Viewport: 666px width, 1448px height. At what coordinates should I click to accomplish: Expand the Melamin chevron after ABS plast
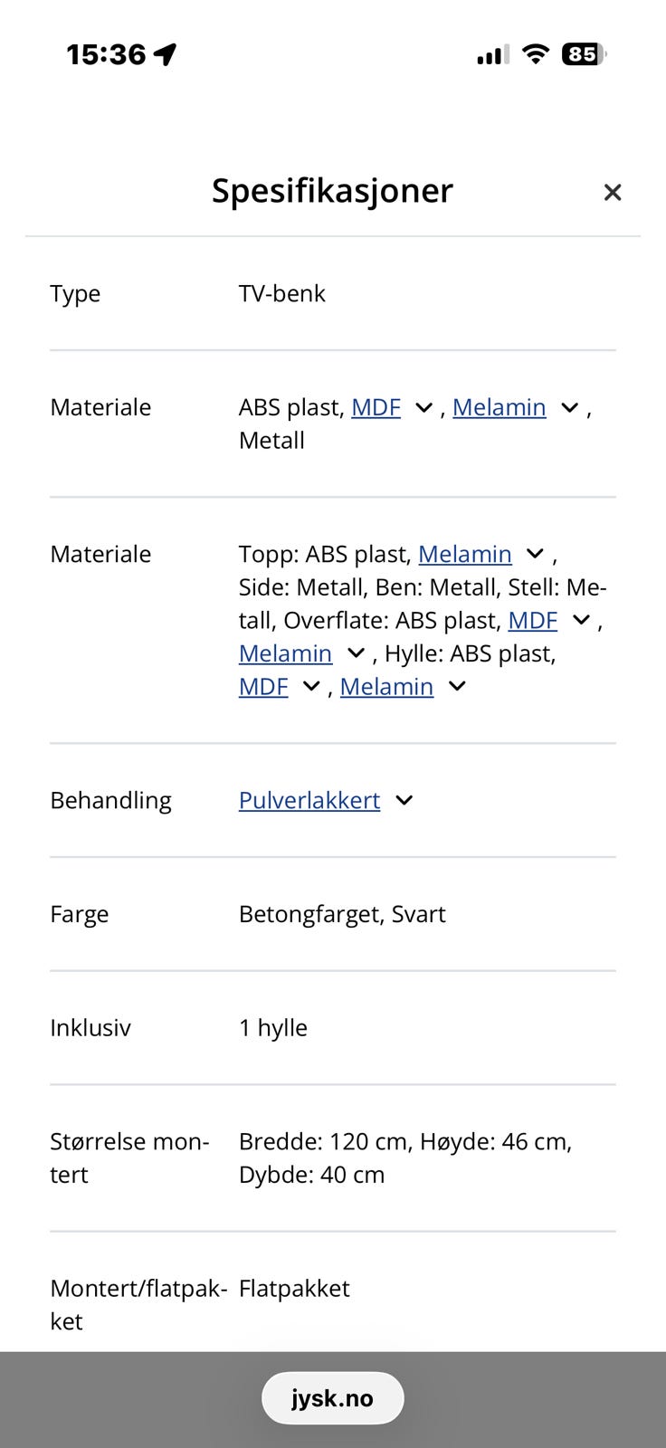(x=569, y=408)
